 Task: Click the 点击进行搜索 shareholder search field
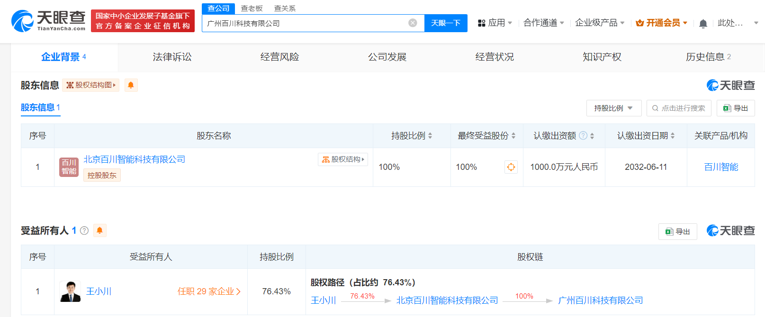(x=679, y=108)
